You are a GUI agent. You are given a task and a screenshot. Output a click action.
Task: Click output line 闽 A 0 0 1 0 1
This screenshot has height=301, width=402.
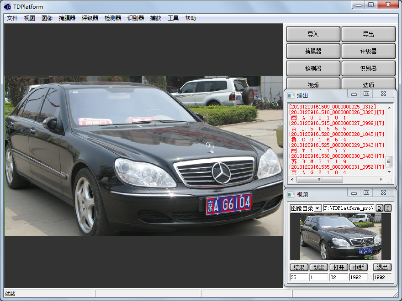click(319, 118)
